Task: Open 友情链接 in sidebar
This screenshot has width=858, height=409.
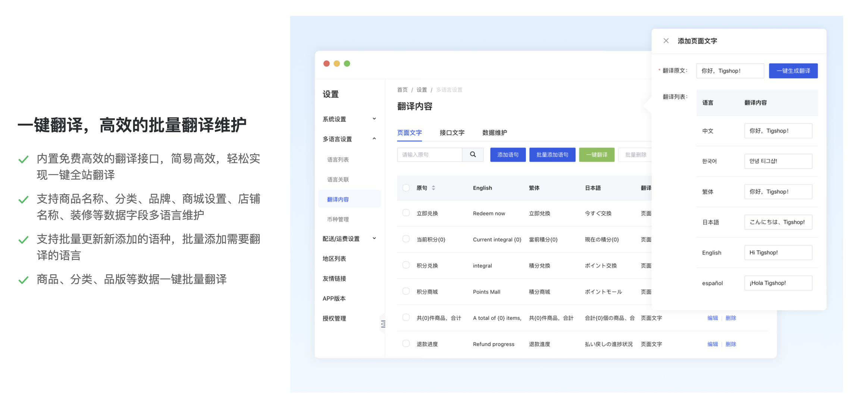Action: coord(334,279)
